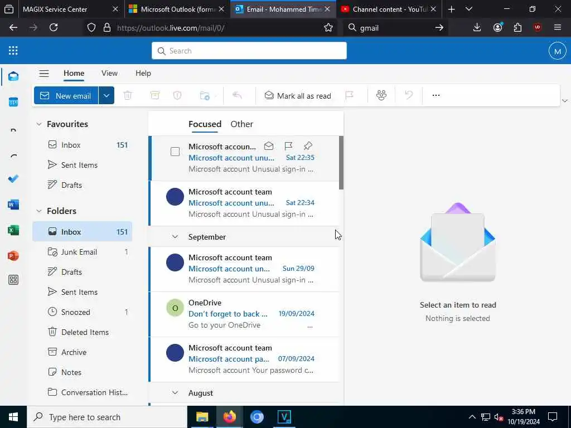571x428 pixels.
Task: Open the Help ribbon tab
Action: tap(143, 74)
